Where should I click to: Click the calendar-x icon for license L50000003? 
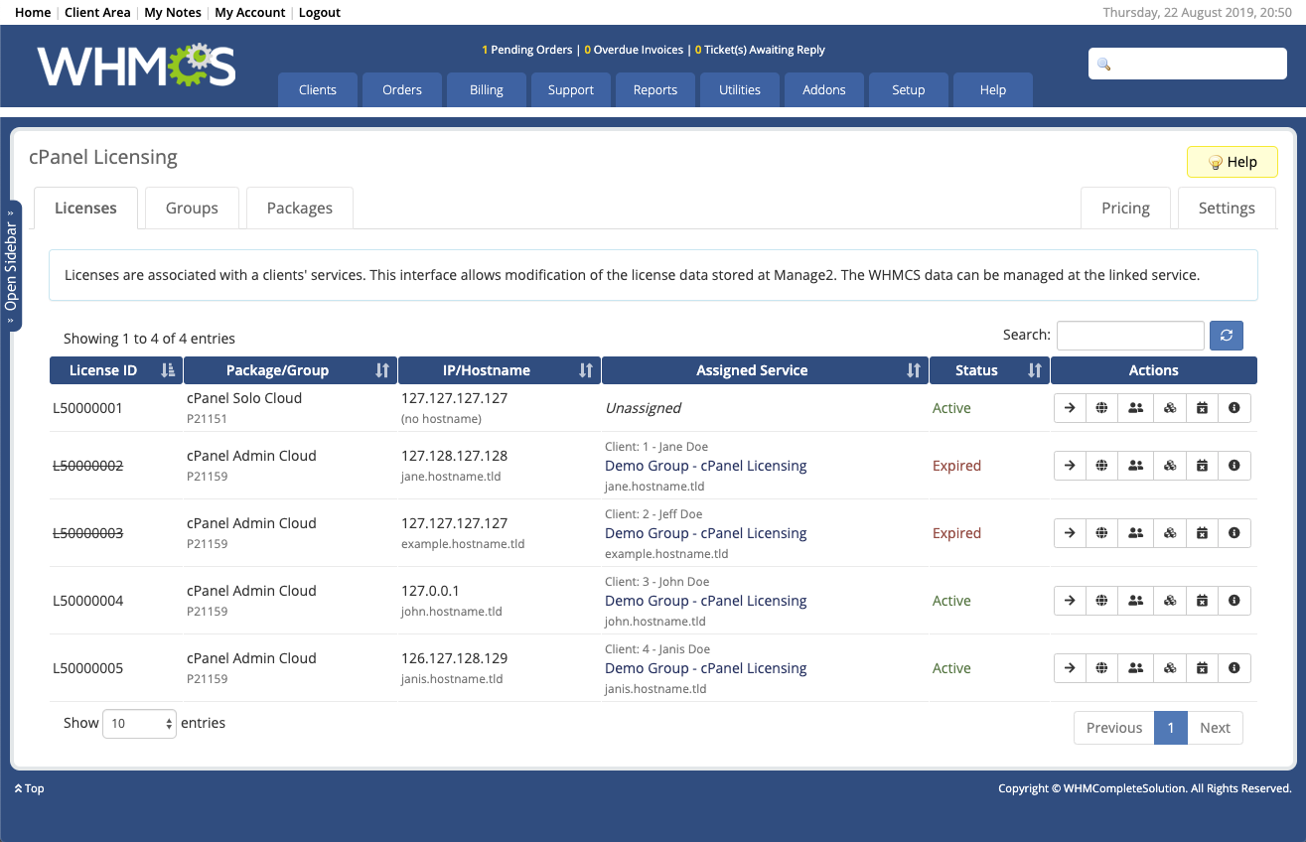pyautogui.click(x=1202, y=533)
